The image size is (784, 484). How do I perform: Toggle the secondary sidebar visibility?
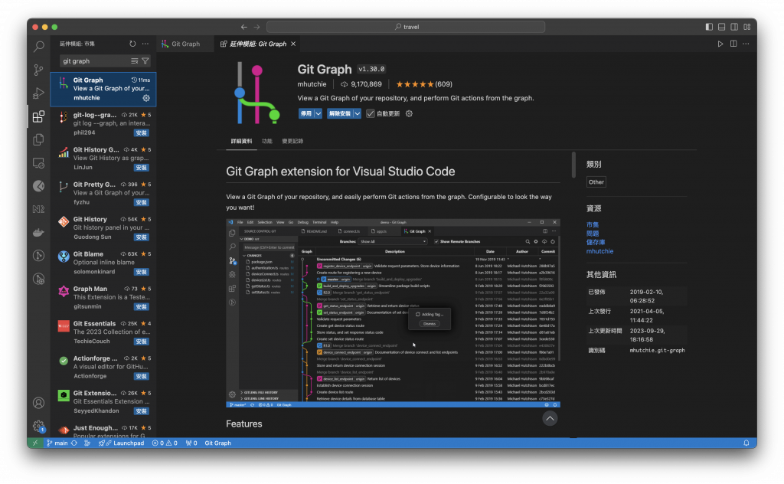pyautogui.click(x=734, y=27)
